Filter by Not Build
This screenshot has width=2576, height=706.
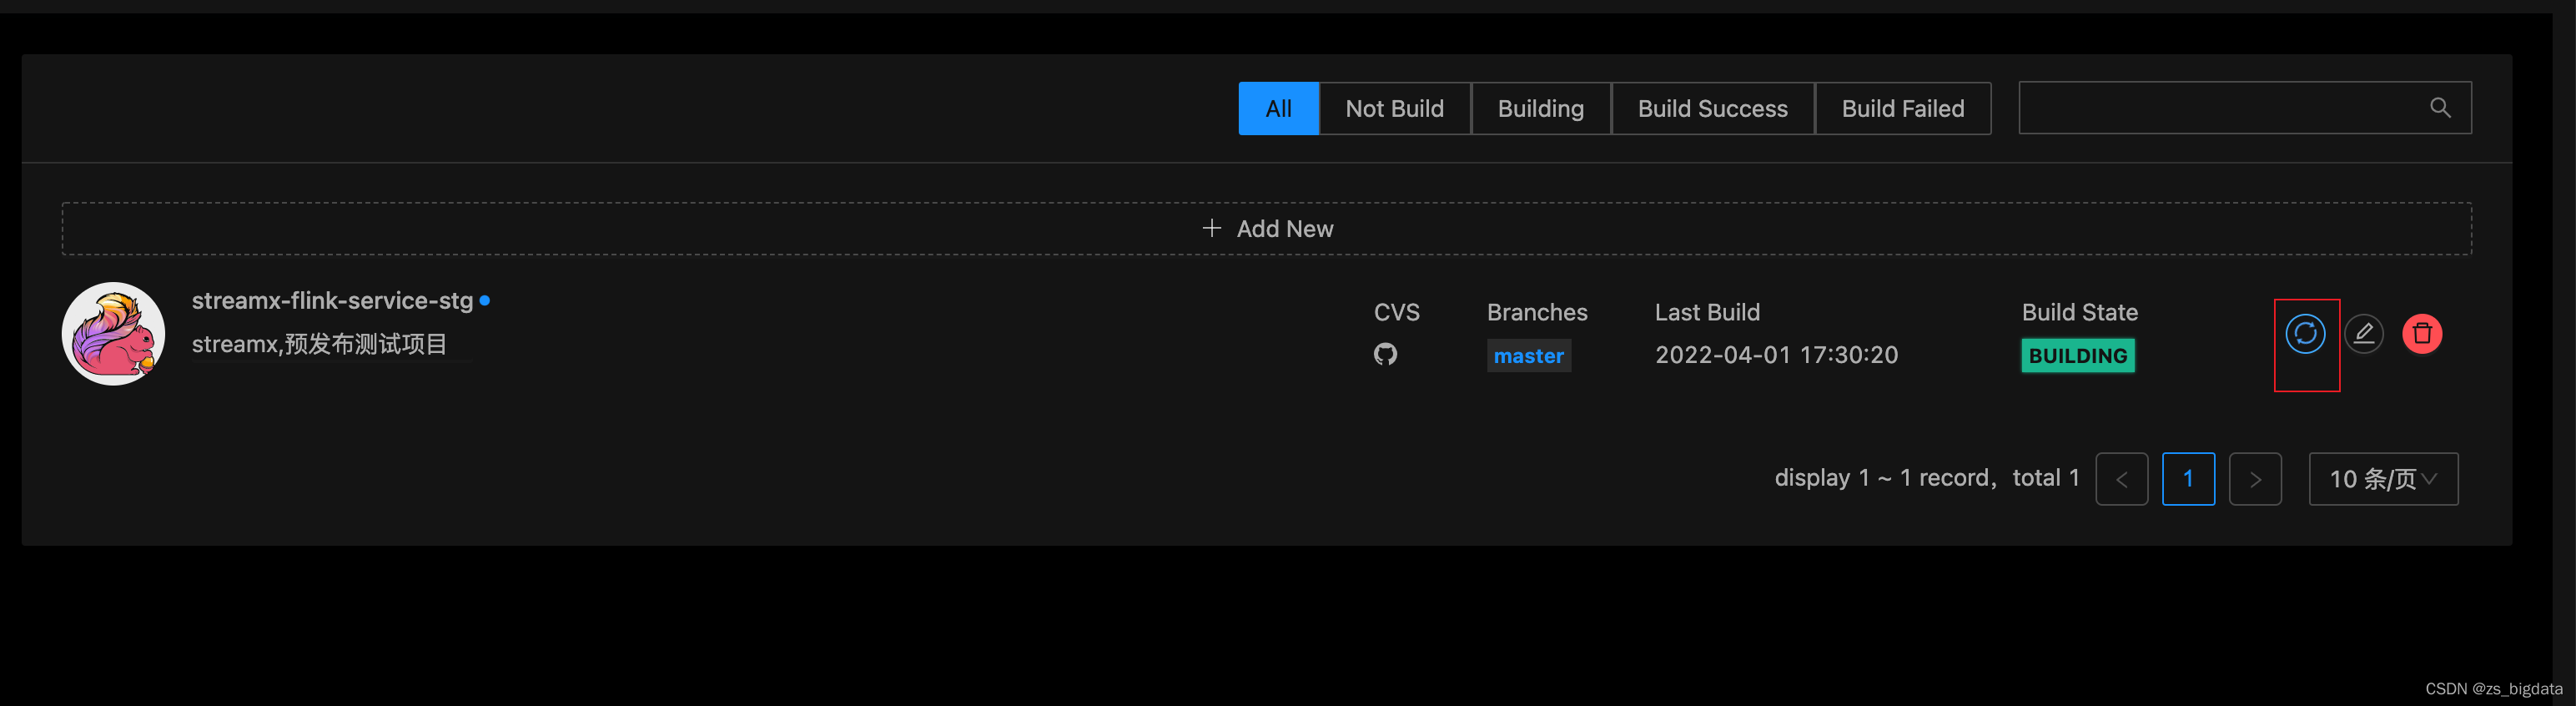1394,108
